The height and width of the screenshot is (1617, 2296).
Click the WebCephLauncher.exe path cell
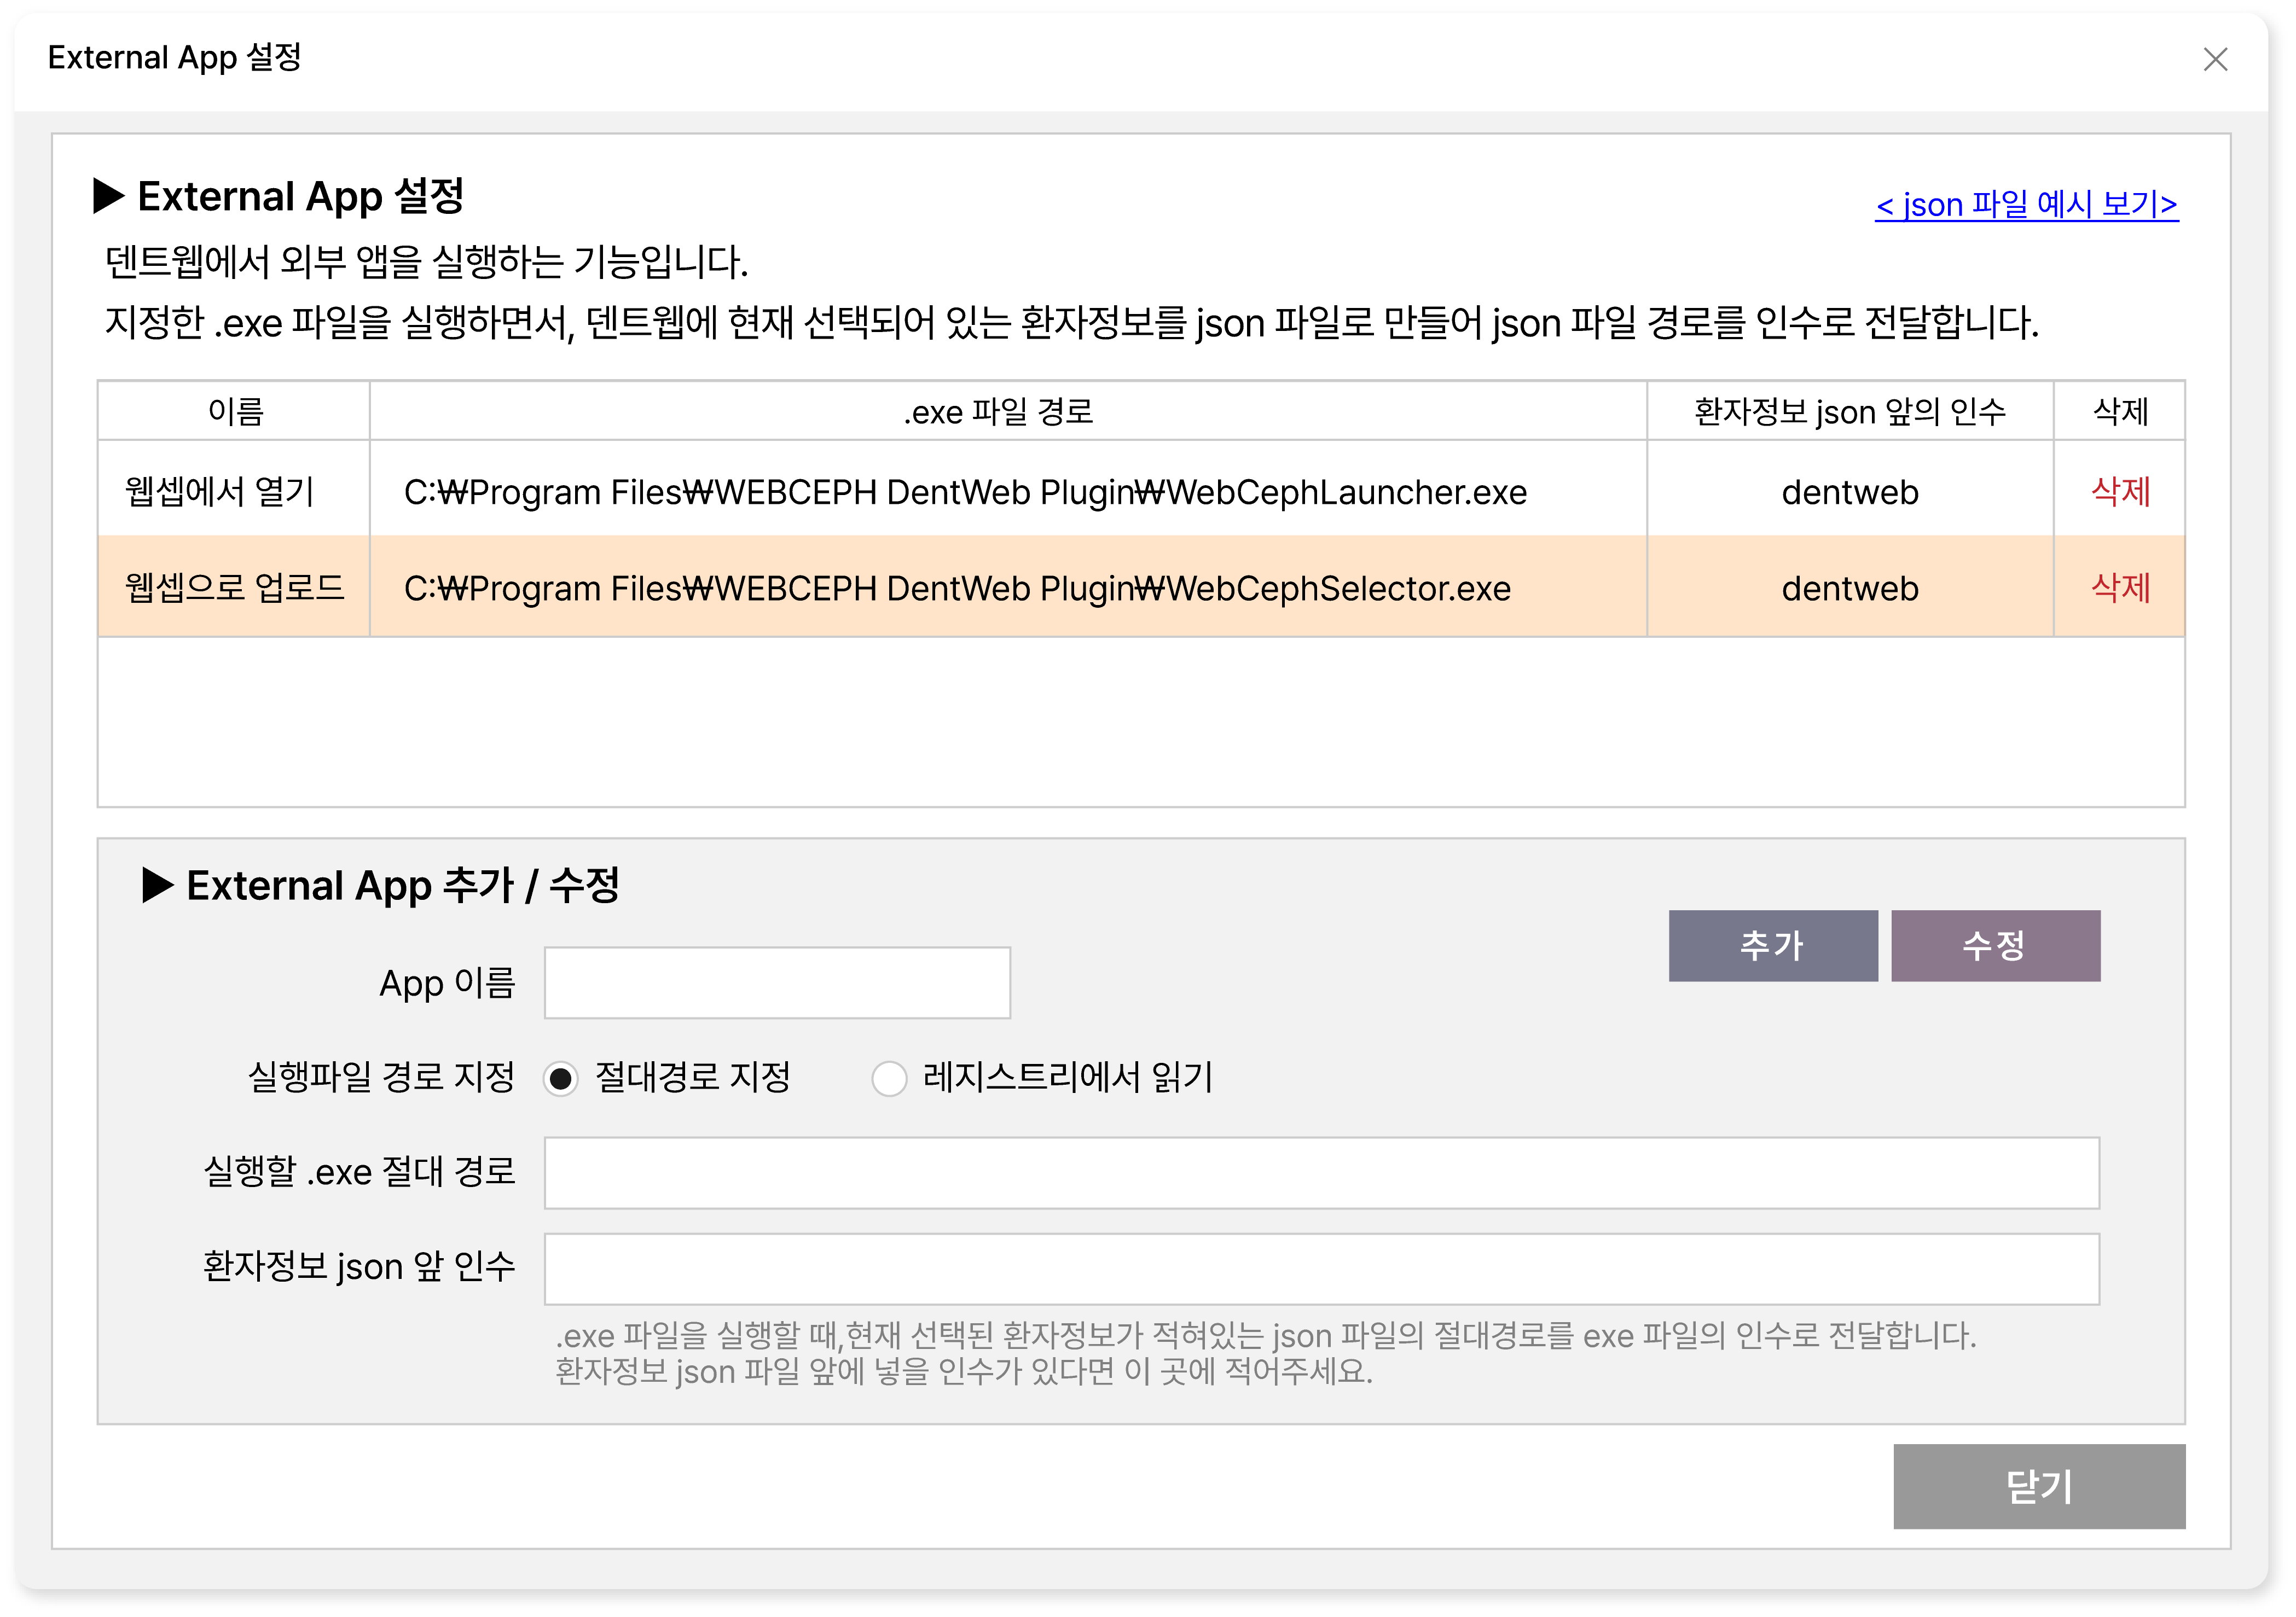pos(965,492)
